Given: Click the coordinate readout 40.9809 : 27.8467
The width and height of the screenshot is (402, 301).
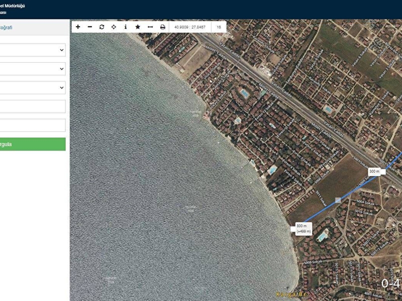Looking at the screenshot, I should [190, 27].
